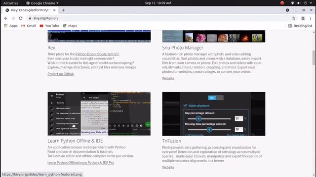Open the YouTube bookmark
Screen dimensions: 316x177
pos(49,26)
